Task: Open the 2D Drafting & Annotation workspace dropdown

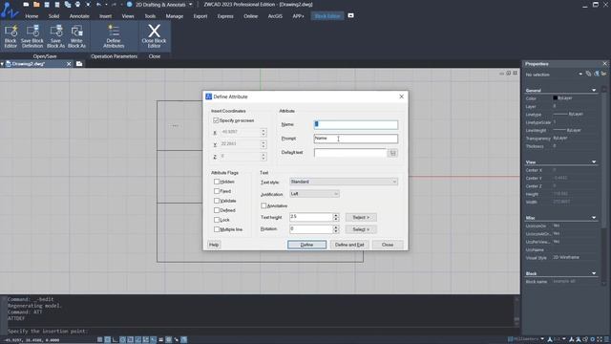Action: click(191, 4)
